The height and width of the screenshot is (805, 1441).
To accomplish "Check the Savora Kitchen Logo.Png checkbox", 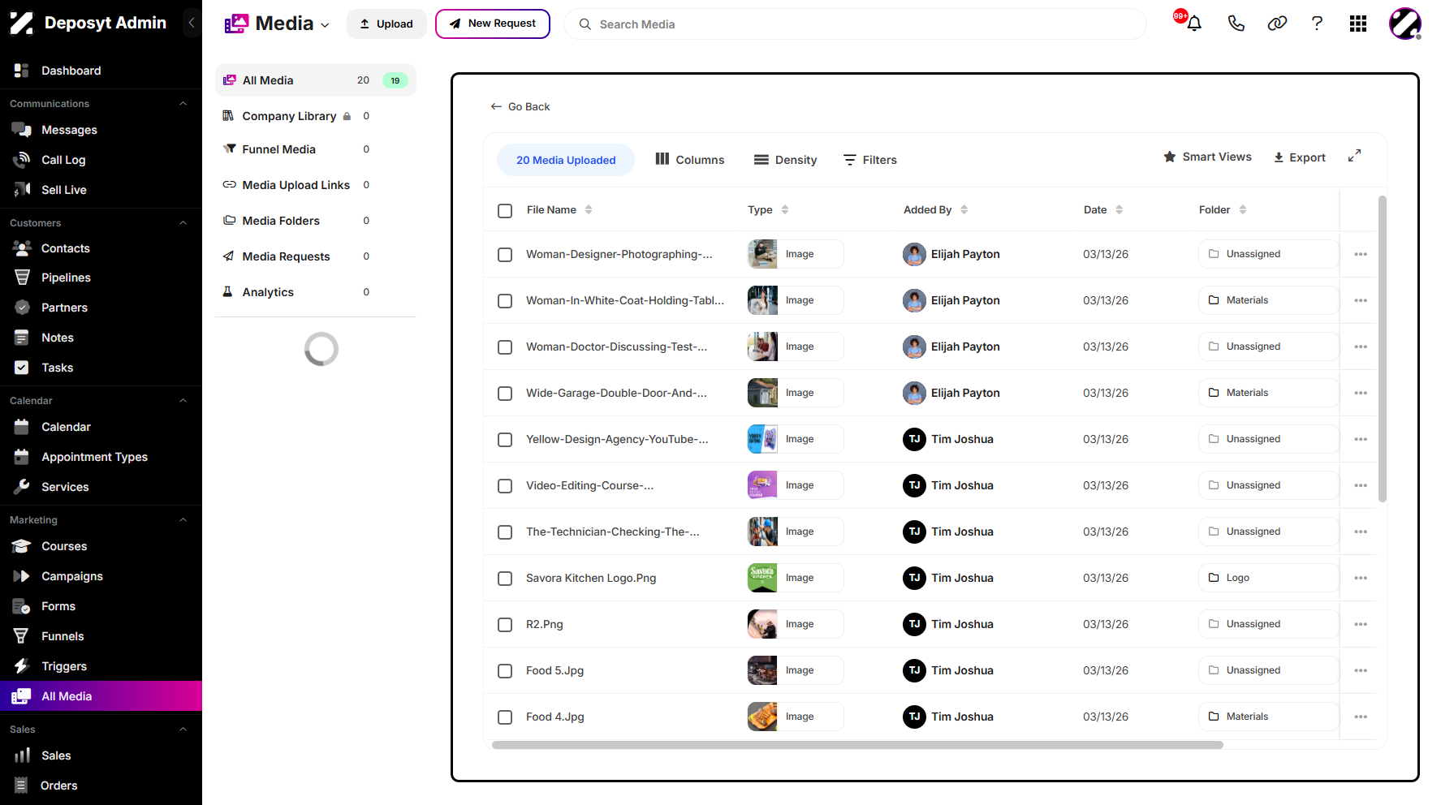I will tap(505, 579).
